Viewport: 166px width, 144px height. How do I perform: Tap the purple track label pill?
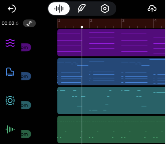(26, 47)
